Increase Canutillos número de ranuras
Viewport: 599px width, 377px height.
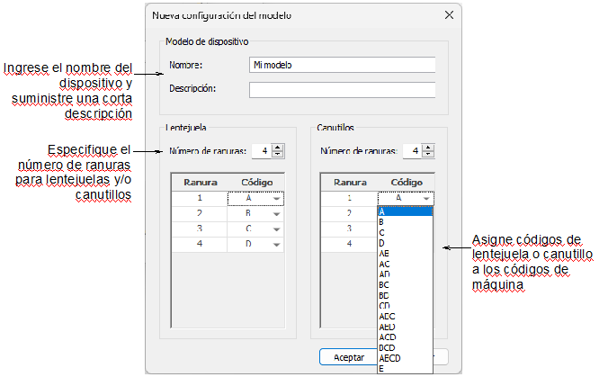coord(428,148)
